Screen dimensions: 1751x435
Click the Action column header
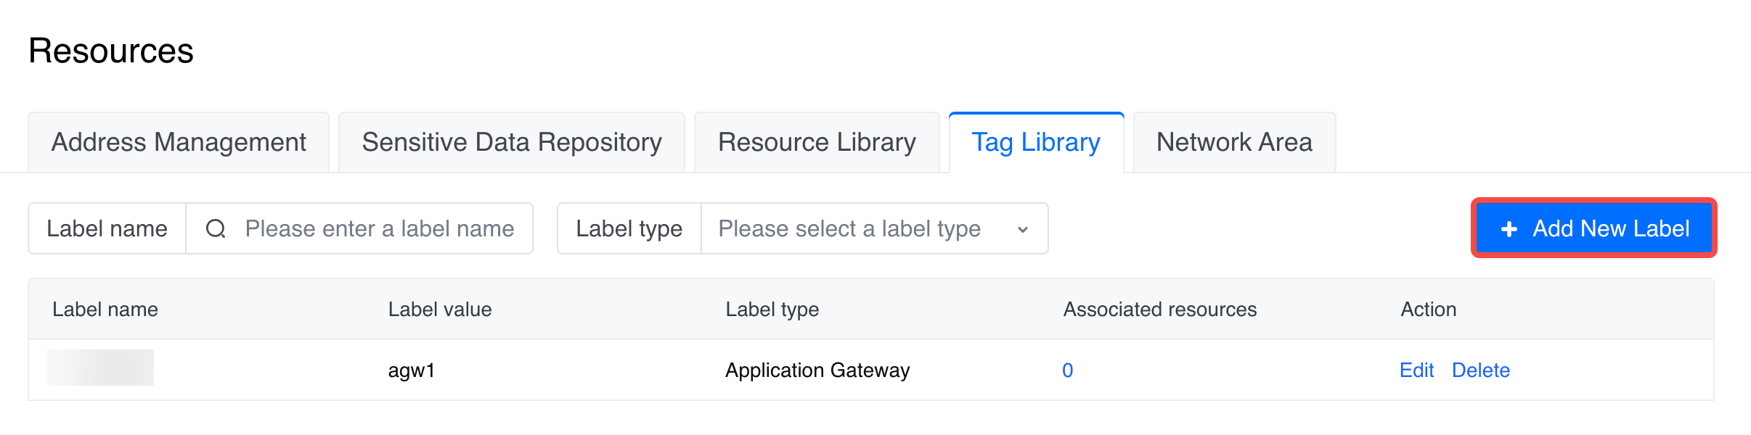tap(1428, 310)
